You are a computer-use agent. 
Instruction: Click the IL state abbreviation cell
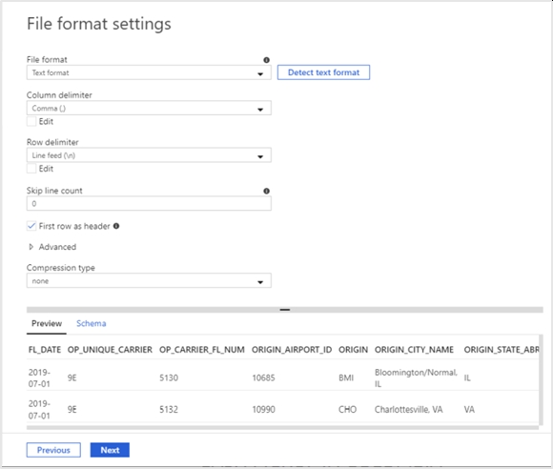tap(467, 377)
